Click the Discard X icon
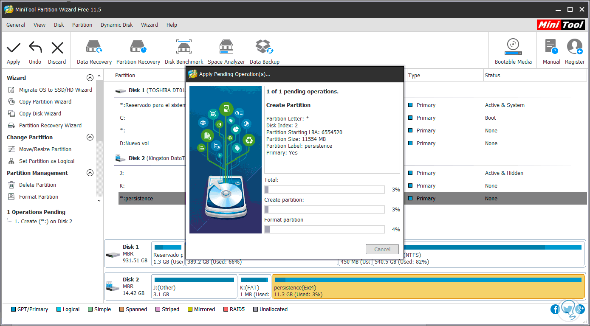 57,48
